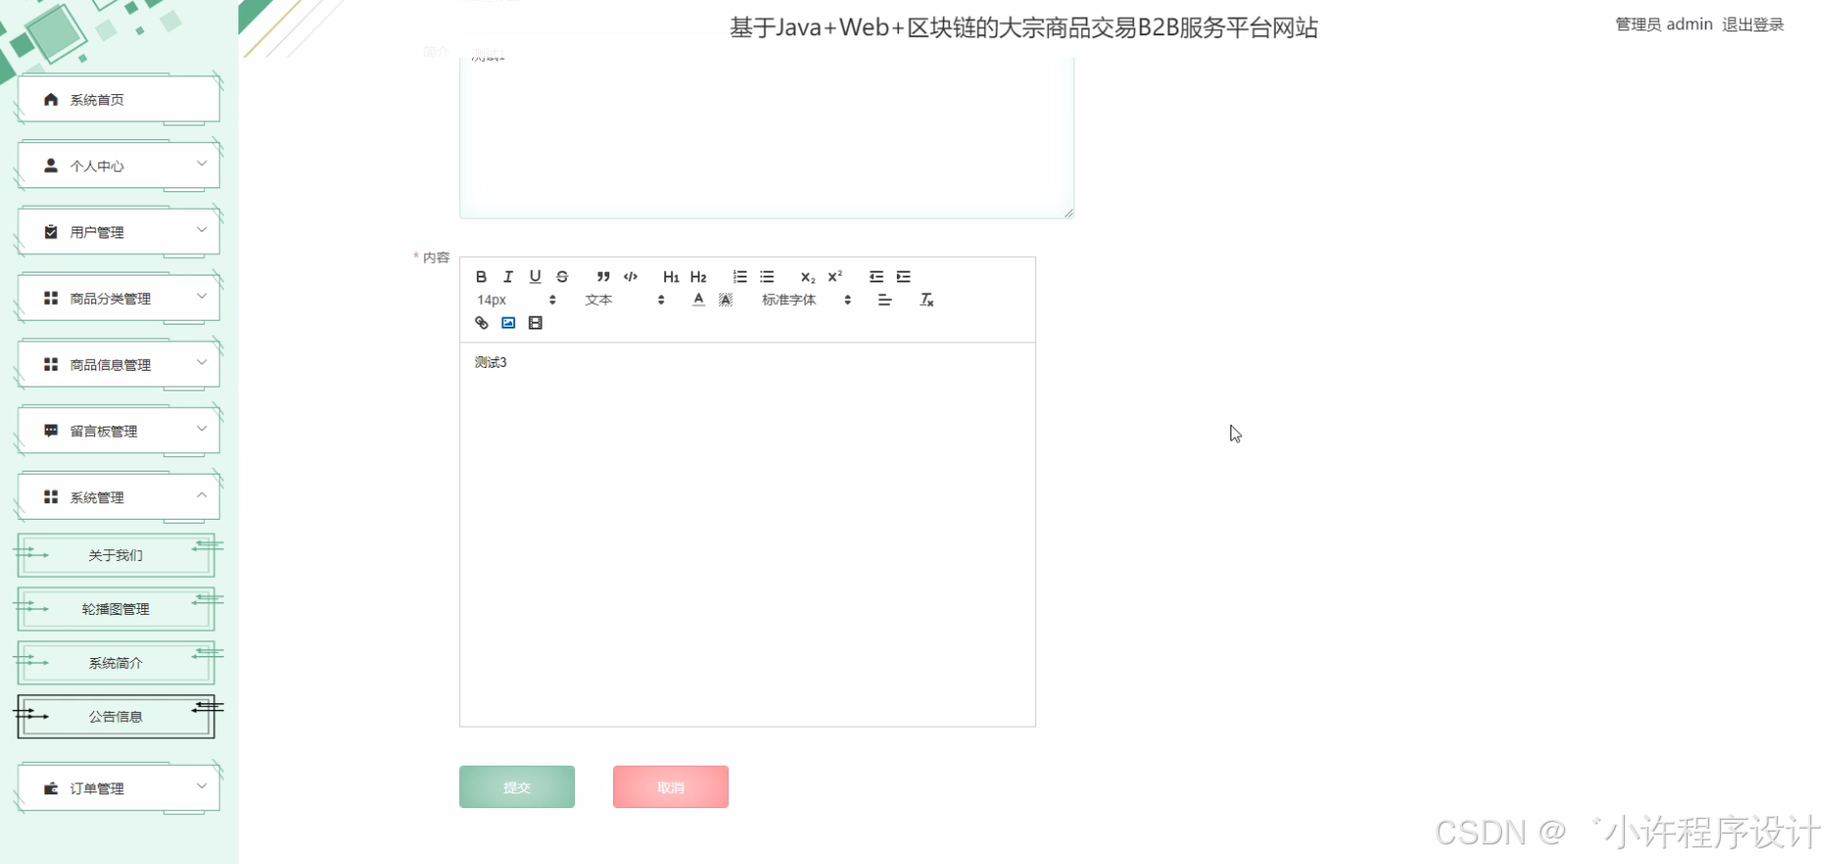Apply Heading 2 style

[699, 277]
